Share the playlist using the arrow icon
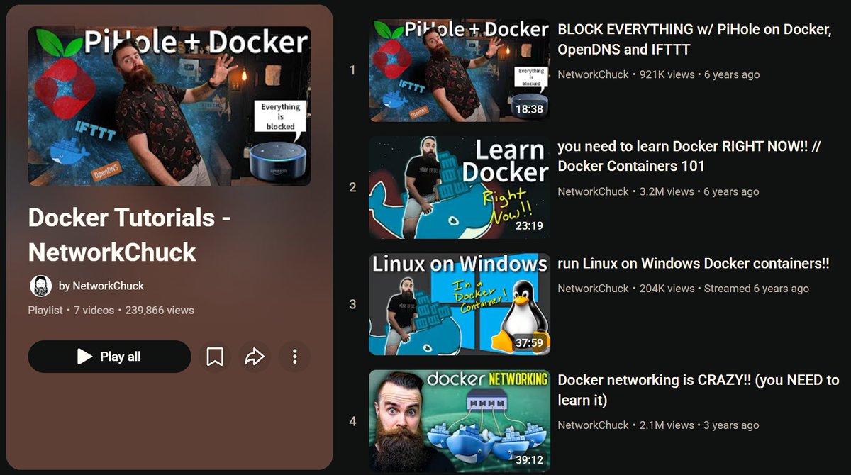851x475 pixels. tap(255, 357)
